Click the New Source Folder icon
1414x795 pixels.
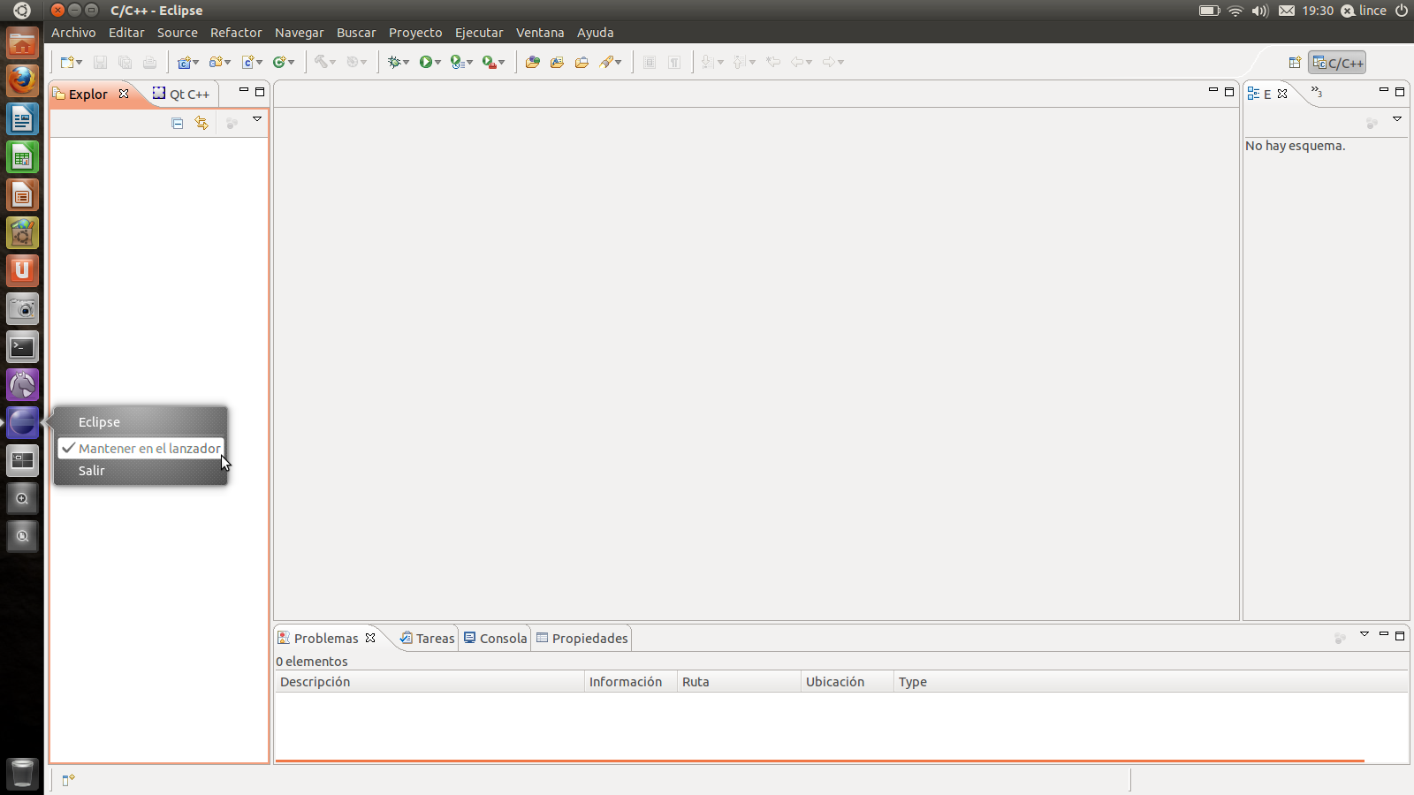216,62
